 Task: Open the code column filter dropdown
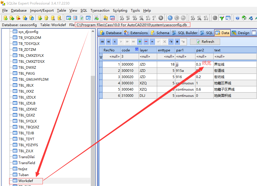tap(137, 50)
